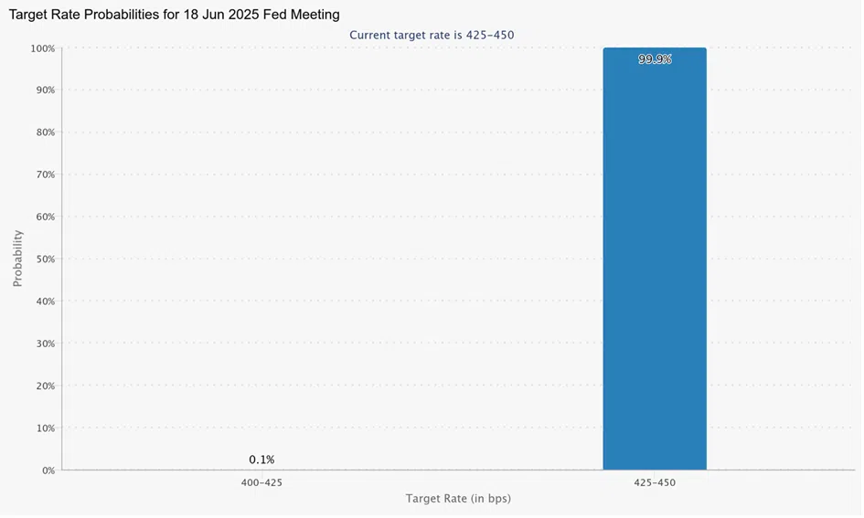Viewport: 864px width, 518px height.
Task: Click the blue 425-450 probability bar
Action: click(x=655, y=259)
